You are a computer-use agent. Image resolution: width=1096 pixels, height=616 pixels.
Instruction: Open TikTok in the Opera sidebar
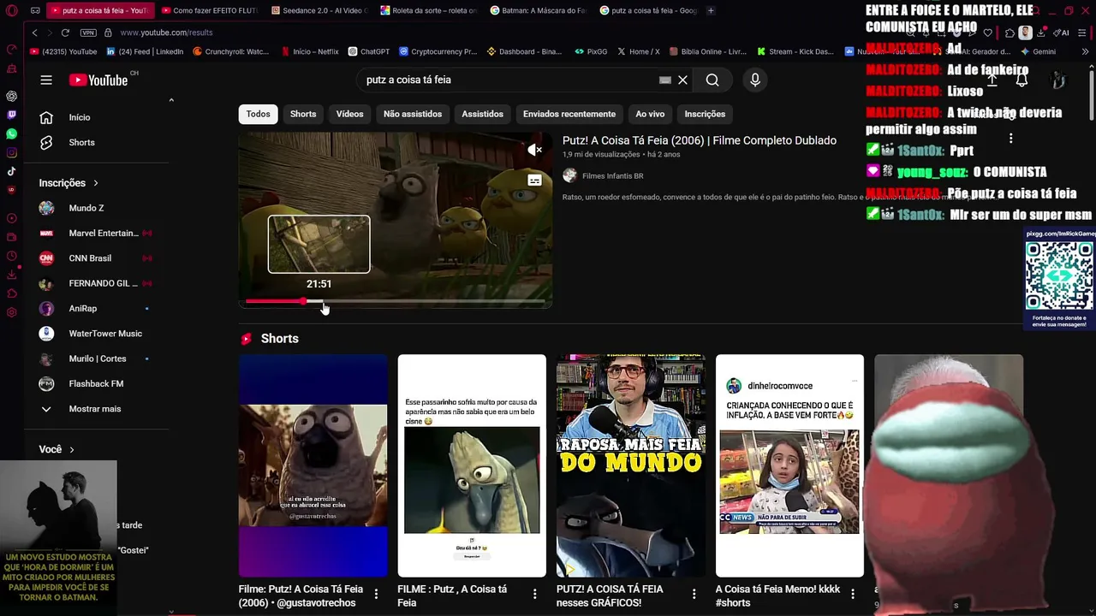(11, 171)
